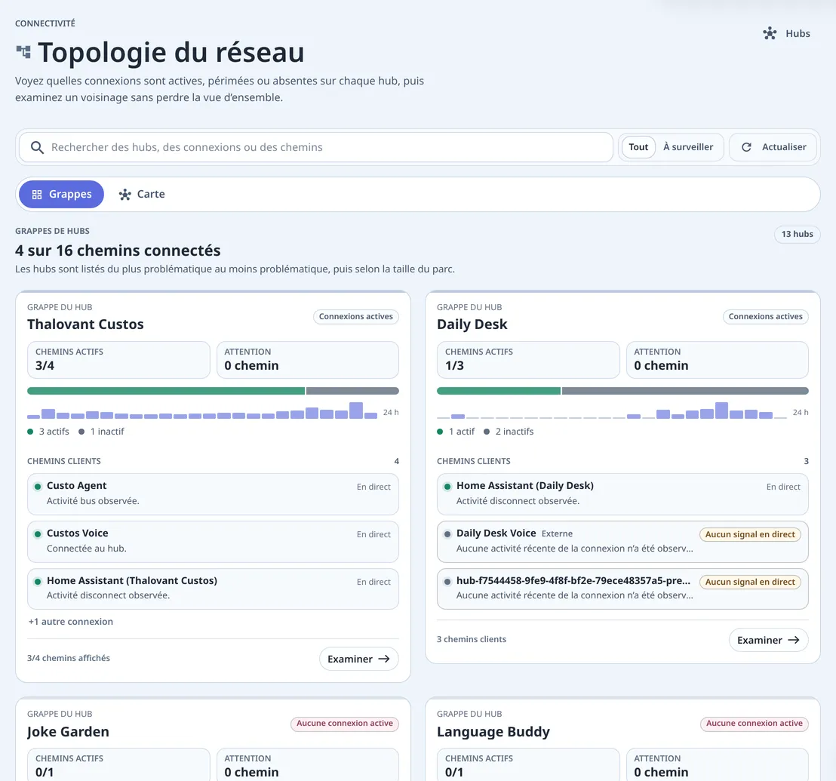
Task: Click status dot of Home Assistant (Daily Desk)
Action: 447,486
